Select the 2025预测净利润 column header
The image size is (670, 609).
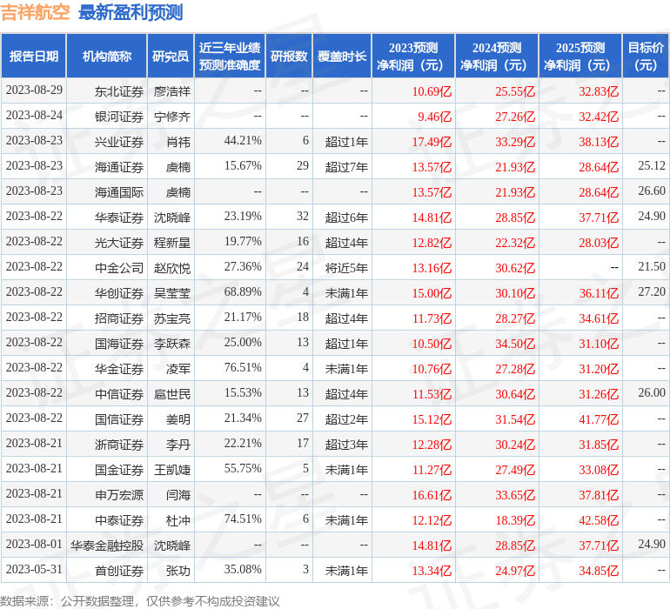click(x=580, y=56)
